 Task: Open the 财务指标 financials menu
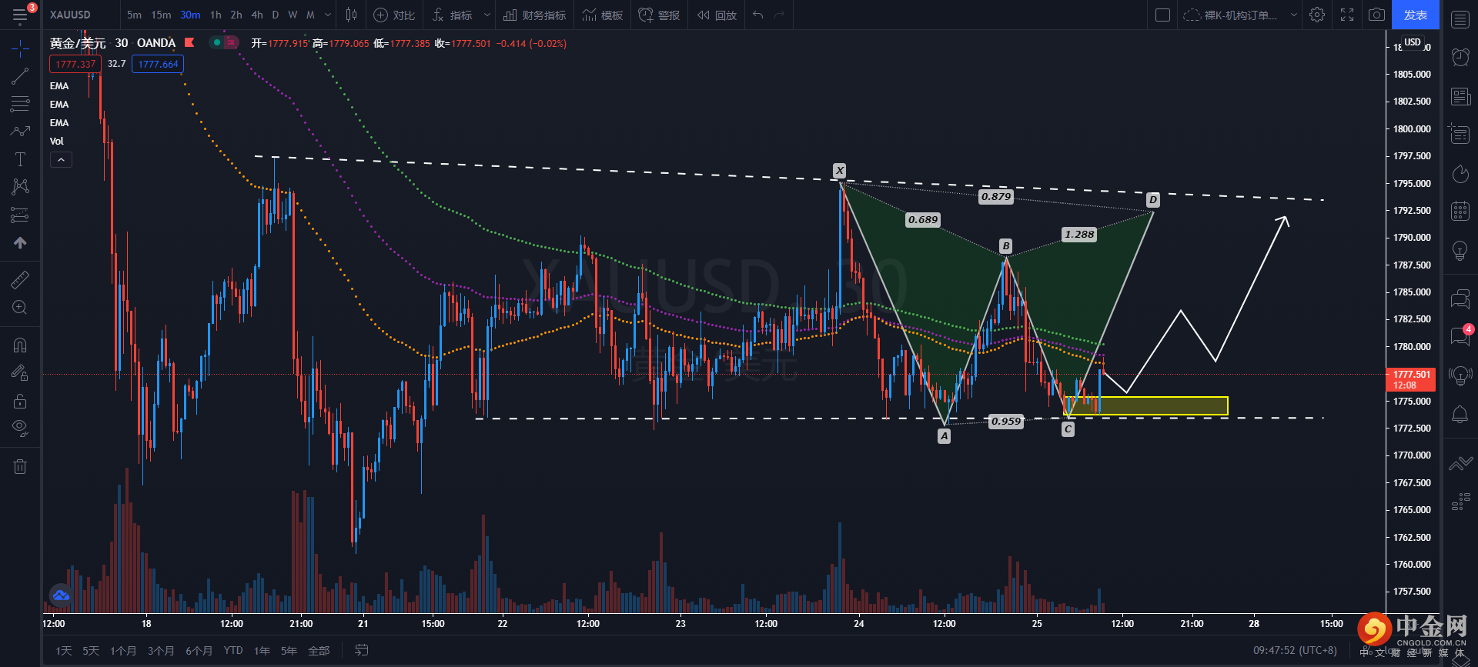point(534,15)
